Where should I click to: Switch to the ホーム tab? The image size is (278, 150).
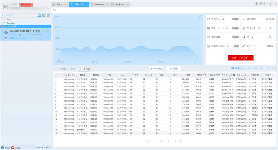60,5
